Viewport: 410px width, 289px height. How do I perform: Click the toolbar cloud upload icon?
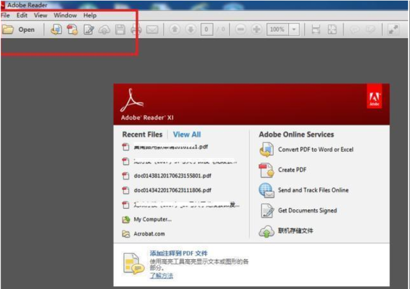(x=104, y=30)
